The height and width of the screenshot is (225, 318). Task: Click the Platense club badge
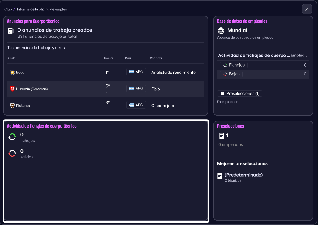point(12,106)
